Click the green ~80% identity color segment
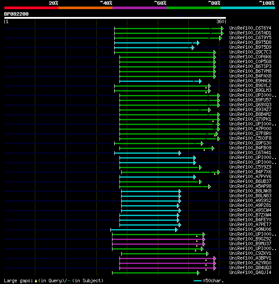Image resolution: width=279 pixels, height=284 pixels. tap(194, 8)
